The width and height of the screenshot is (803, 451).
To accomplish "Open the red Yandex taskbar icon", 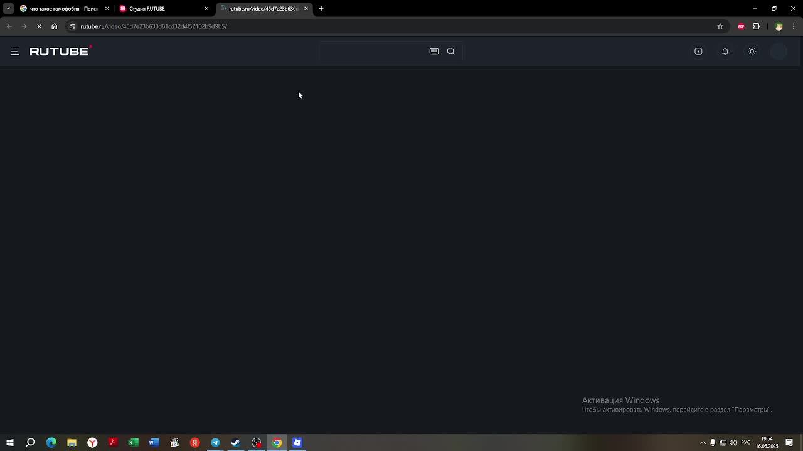I will coord(194,443).
